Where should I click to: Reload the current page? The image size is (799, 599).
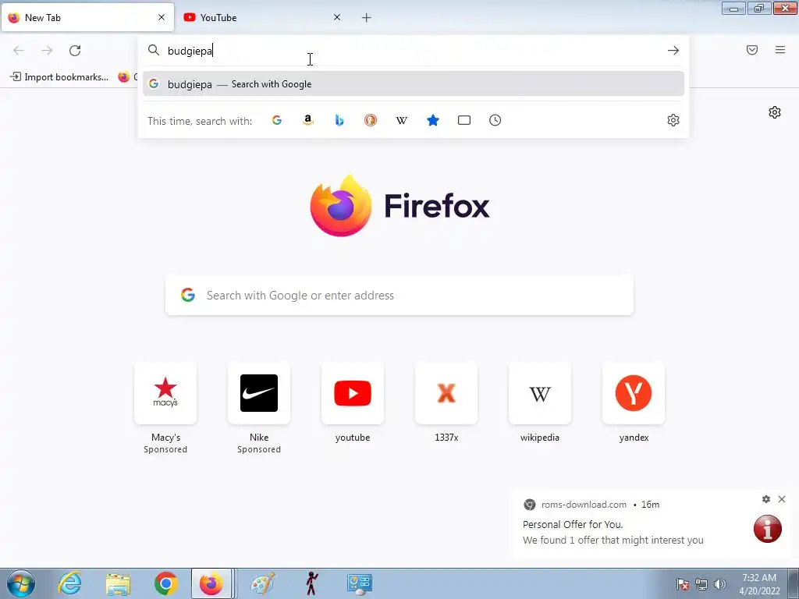[x=75, y=51]
